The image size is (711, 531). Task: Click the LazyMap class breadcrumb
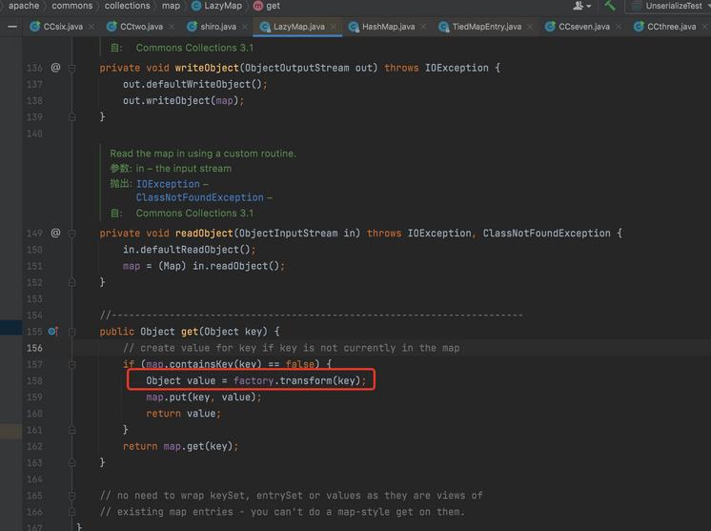point(216,6)
